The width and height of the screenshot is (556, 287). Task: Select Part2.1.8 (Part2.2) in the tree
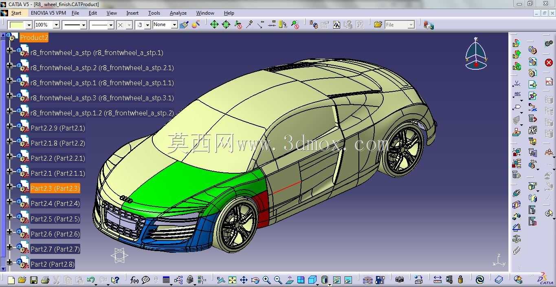58,143
